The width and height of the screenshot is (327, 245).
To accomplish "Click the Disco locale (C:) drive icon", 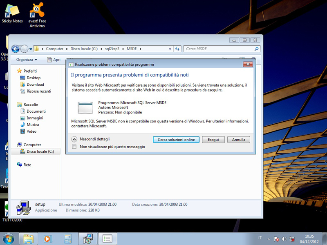I will pos(23,151).
